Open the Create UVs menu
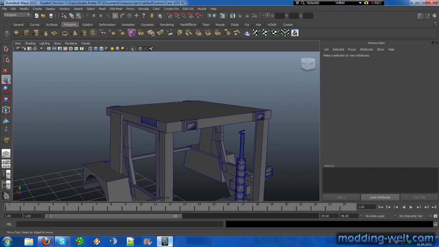 (171, 9)
